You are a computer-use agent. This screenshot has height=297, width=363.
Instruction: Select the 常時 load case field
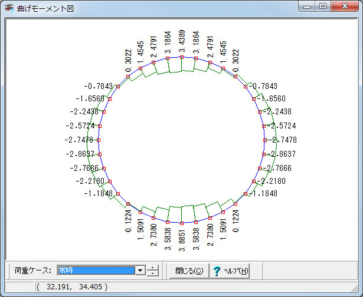96,270
